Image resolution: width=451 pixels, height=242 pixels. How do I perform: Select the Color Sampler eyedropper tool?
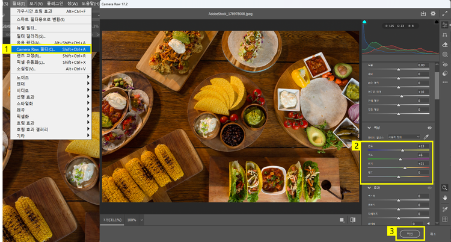click(x=444, y=209)
